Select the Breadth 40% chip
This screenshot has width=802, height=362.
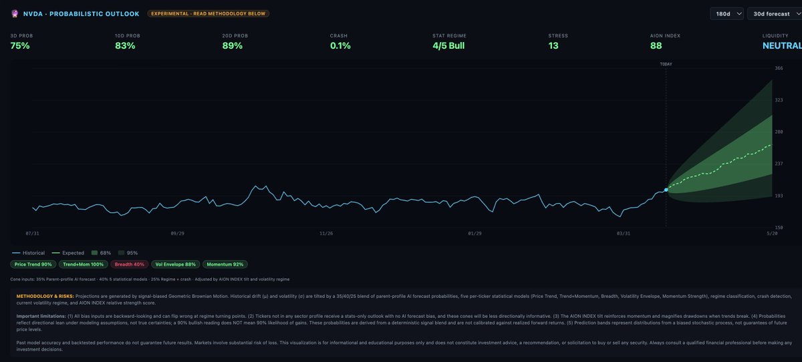coord(130,264)
